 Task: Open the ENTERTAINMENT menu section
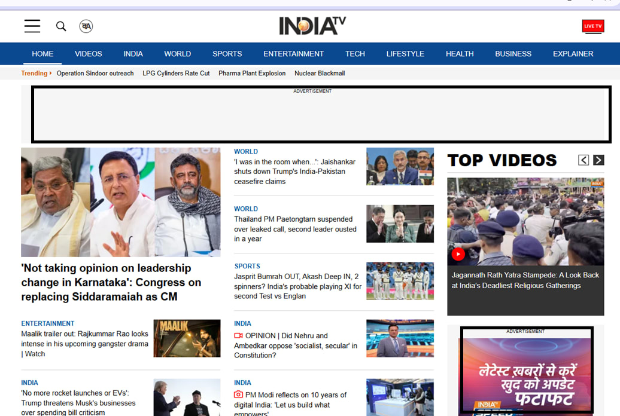(x=293, y=54)
